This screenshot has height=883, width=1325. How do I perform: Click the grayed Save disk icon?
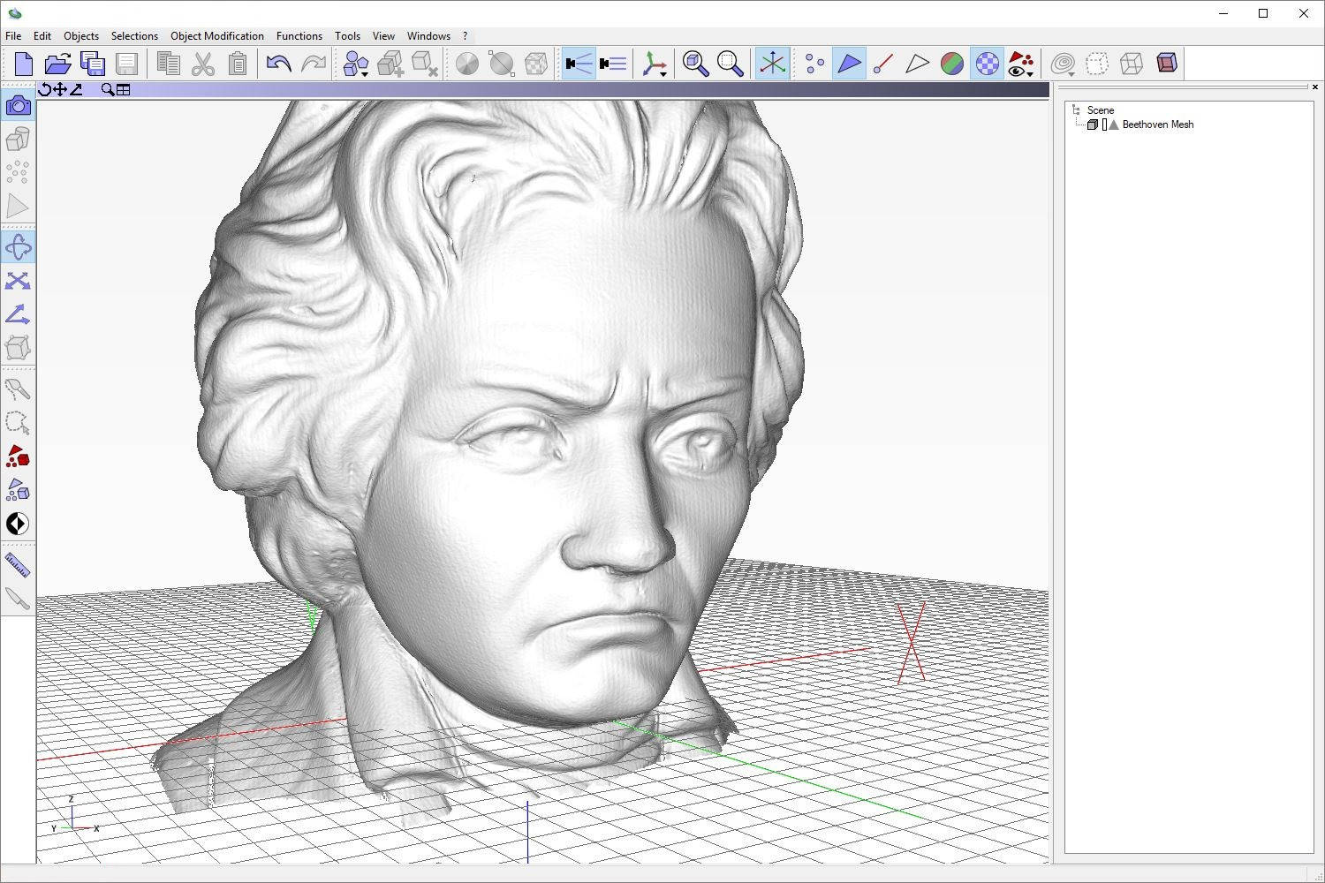tap(126, 64)
